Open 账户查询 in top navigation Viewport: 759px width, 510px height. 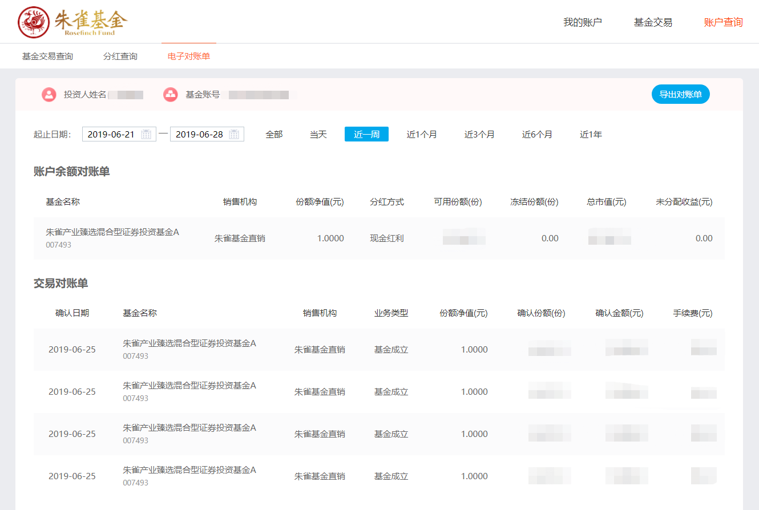pyautogui.click(x=723, y=22)
